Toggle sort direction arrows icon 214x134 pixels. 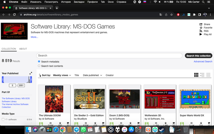coord(40,75)
